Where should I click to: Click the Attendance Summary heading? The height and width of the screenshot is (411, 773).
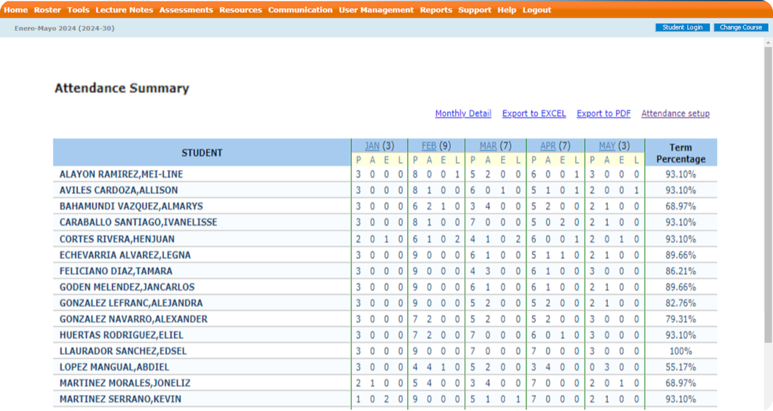(x=122, y=88)
